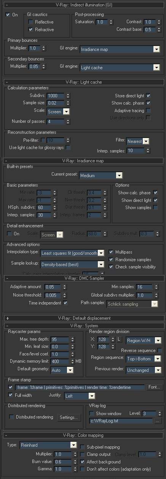Viewport: 166px width, 479px height.
Task: Toggle Irradiance map Show direct light
Action: [155, 200]
